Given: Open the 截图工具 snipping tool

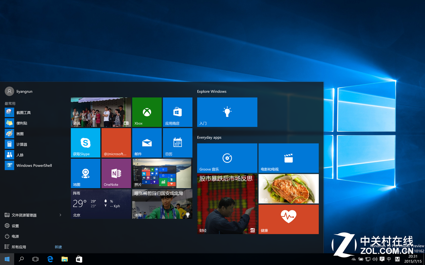Looking at the screenshot, I should pos(34,112).
